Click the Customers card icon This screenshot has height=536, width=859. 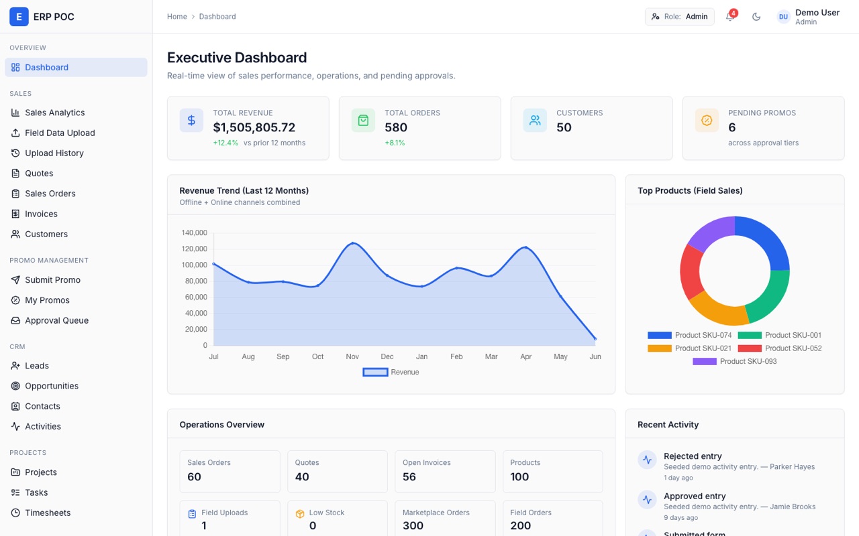[x=535, y=121]
